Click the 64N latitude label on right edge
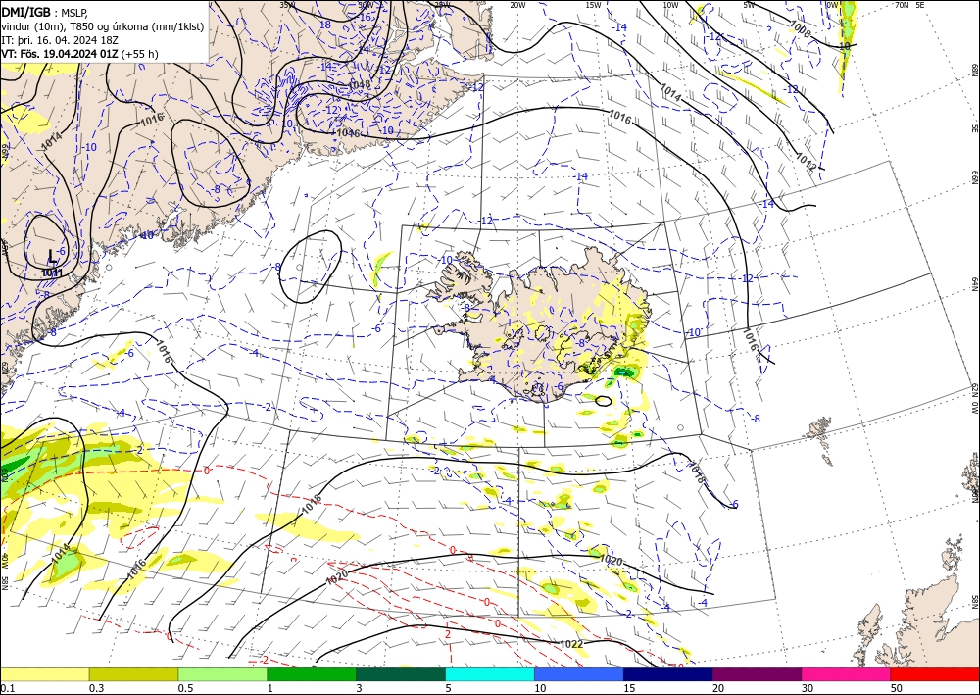Screen dimensions: 980x695 (974, 284)
